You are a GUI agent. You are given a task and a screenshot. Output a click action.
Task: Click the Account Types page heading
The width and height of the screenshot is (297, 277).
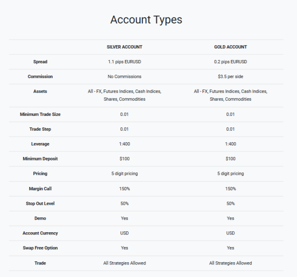tap(146, 20)
